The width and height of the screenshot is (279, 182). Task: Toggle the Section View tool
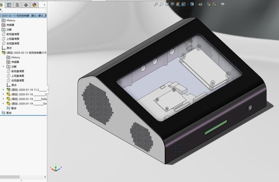point(172,4)
